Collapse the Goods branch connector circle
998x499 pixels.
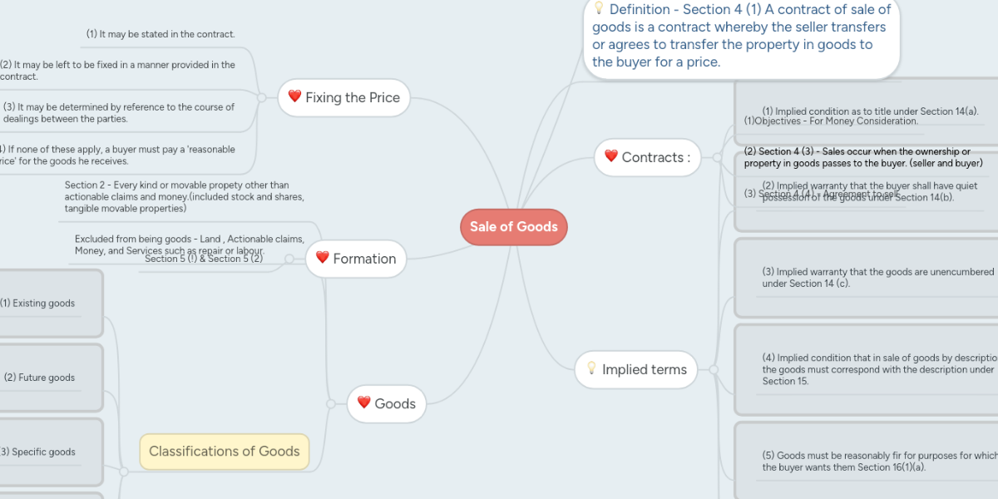(331, 404)
